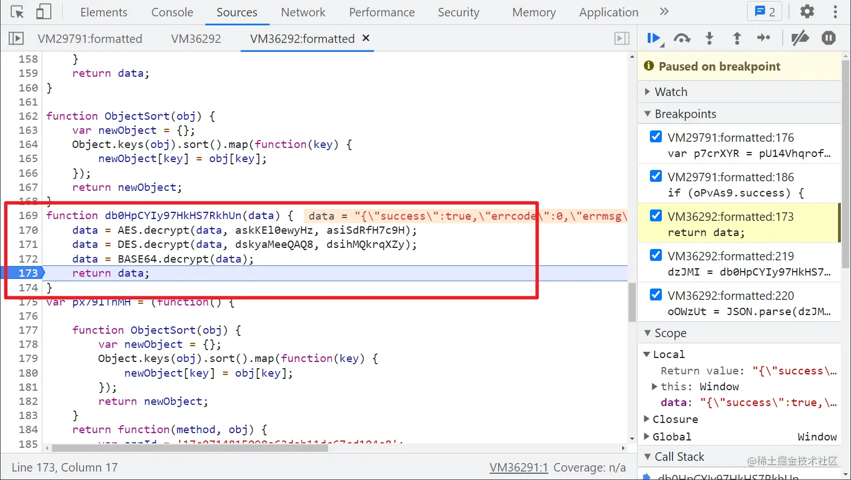Screen dimensions: 851x480
Task: Open the Security panel
Action: pyautogui.click(x=459, y=12)
